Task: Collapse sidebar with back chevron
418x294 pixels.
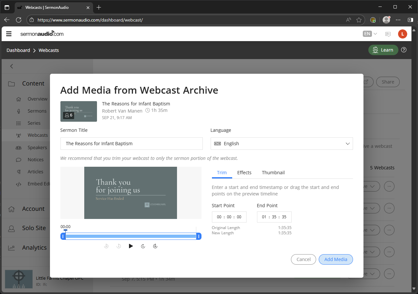Action: click(11, 66)
